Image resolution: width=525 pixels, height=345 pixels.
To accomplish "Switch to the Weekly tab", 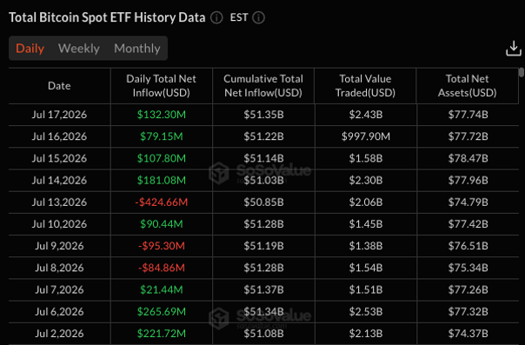I will tap(79, 49).
